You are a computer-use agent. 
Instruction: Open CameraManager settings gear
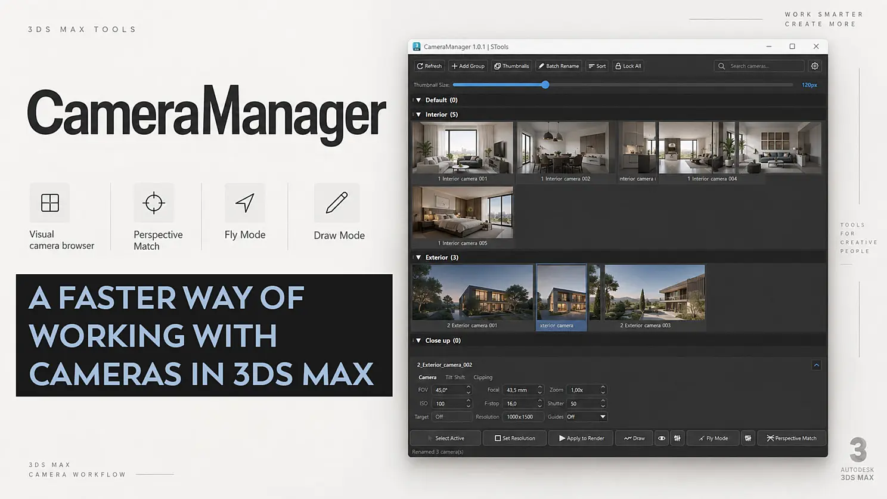[815, 66]
